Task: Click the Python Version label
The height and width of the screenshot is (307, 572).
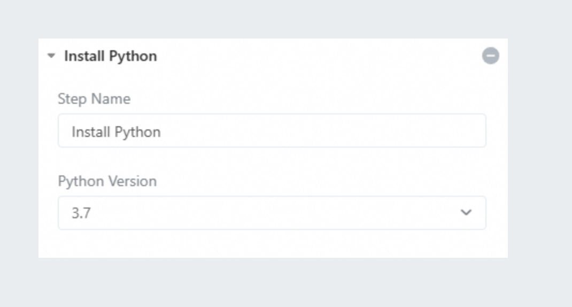Action: [x=107, y=181]
